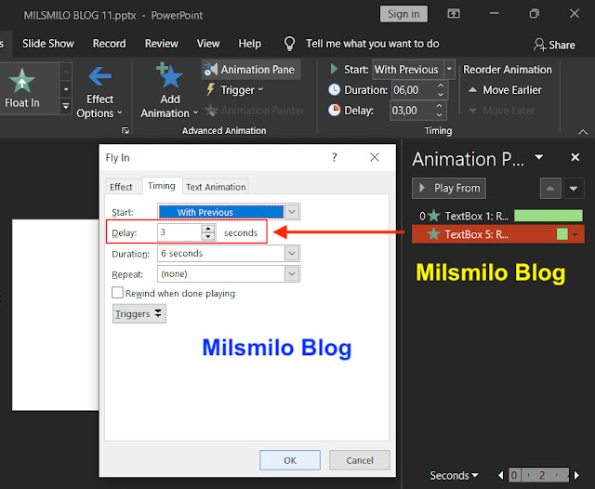Decrease dialog Delay with down spinner
Image resolution: width=595 pixels, height=489 pixels.
pos(208,236)
